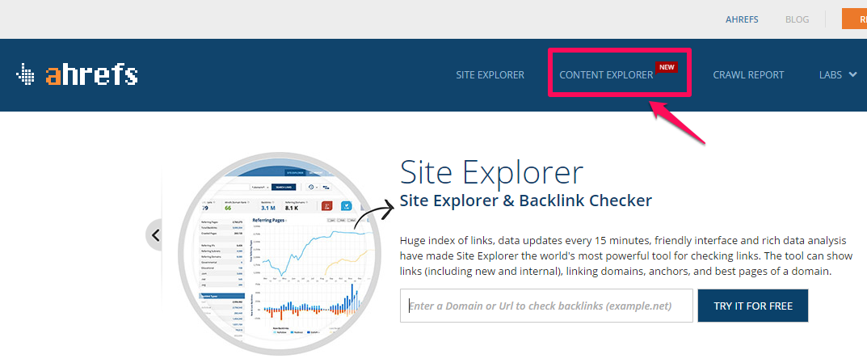The image size is (867, 363).
Task: Select the Site Explorer heading text
Action: coord(491,172)
